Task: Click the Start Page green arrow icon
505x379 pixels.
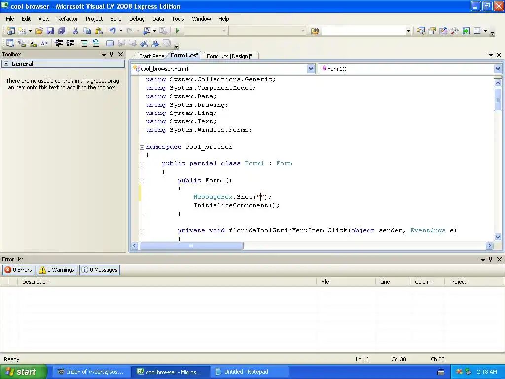Action: click(x=466, y=31)
